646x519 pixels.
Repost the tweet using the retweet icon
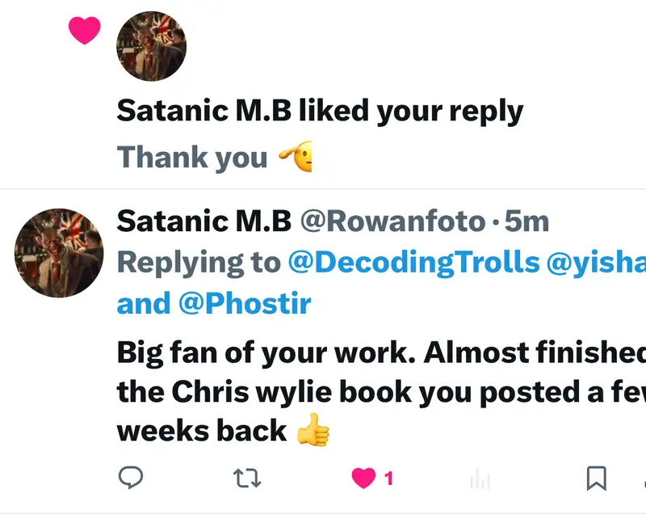pyautogui.click(x=247, y=479)
